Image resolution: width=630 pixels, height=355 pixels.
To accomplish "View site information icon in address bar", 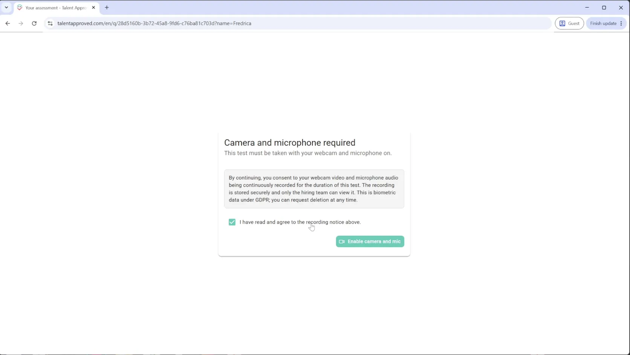I will 50,23.
